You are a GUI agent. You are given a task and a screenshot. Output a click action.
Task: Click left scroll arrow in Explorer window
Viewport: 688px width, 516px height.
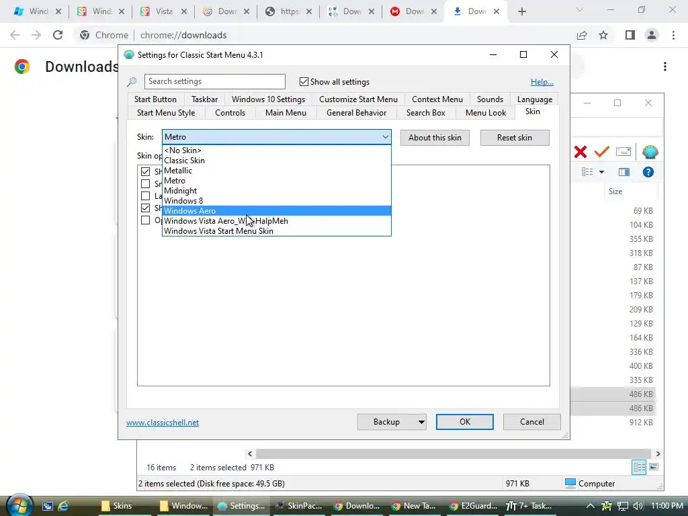click(x=250, y=454)
